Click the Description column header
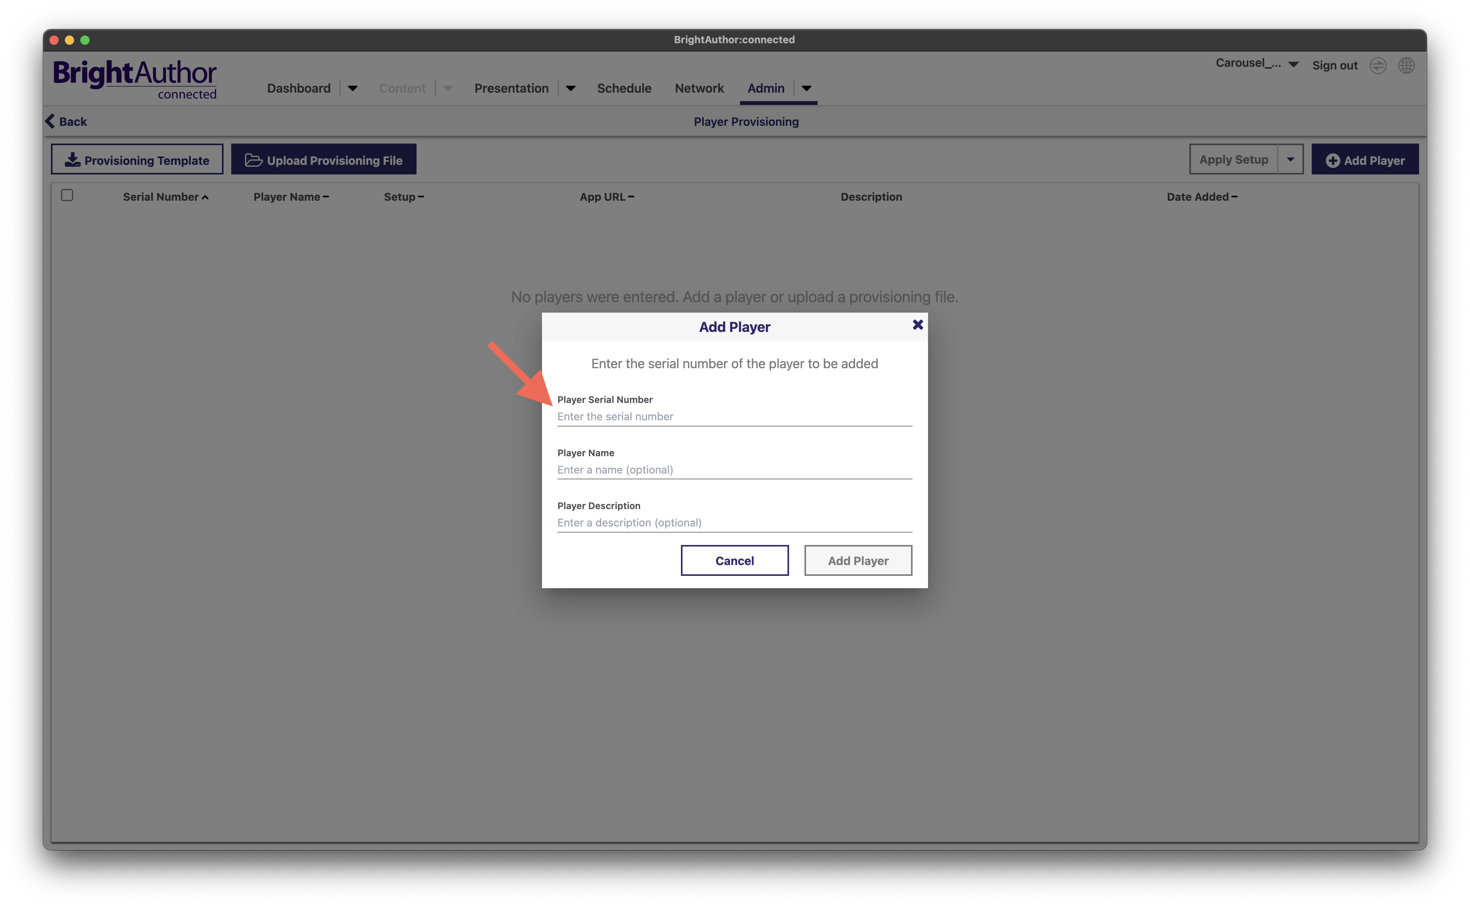Viewport: 1470px width, 907px height. [871, 197]
